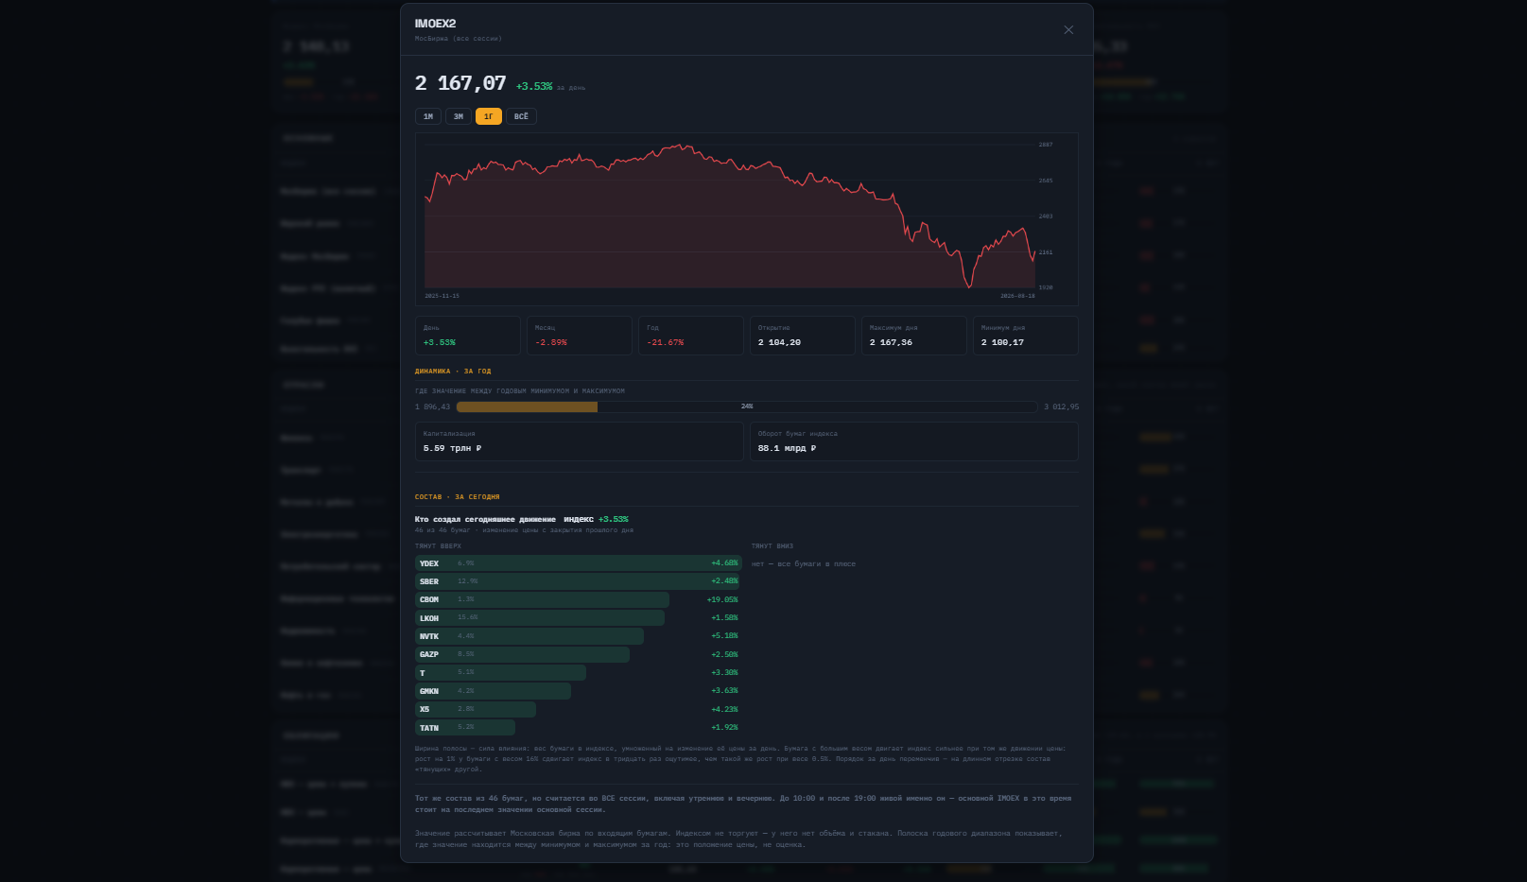The height and width of the screenshot is (882, 1527).
Task: Click the Максимум дня card
Action: pos(913,336)
